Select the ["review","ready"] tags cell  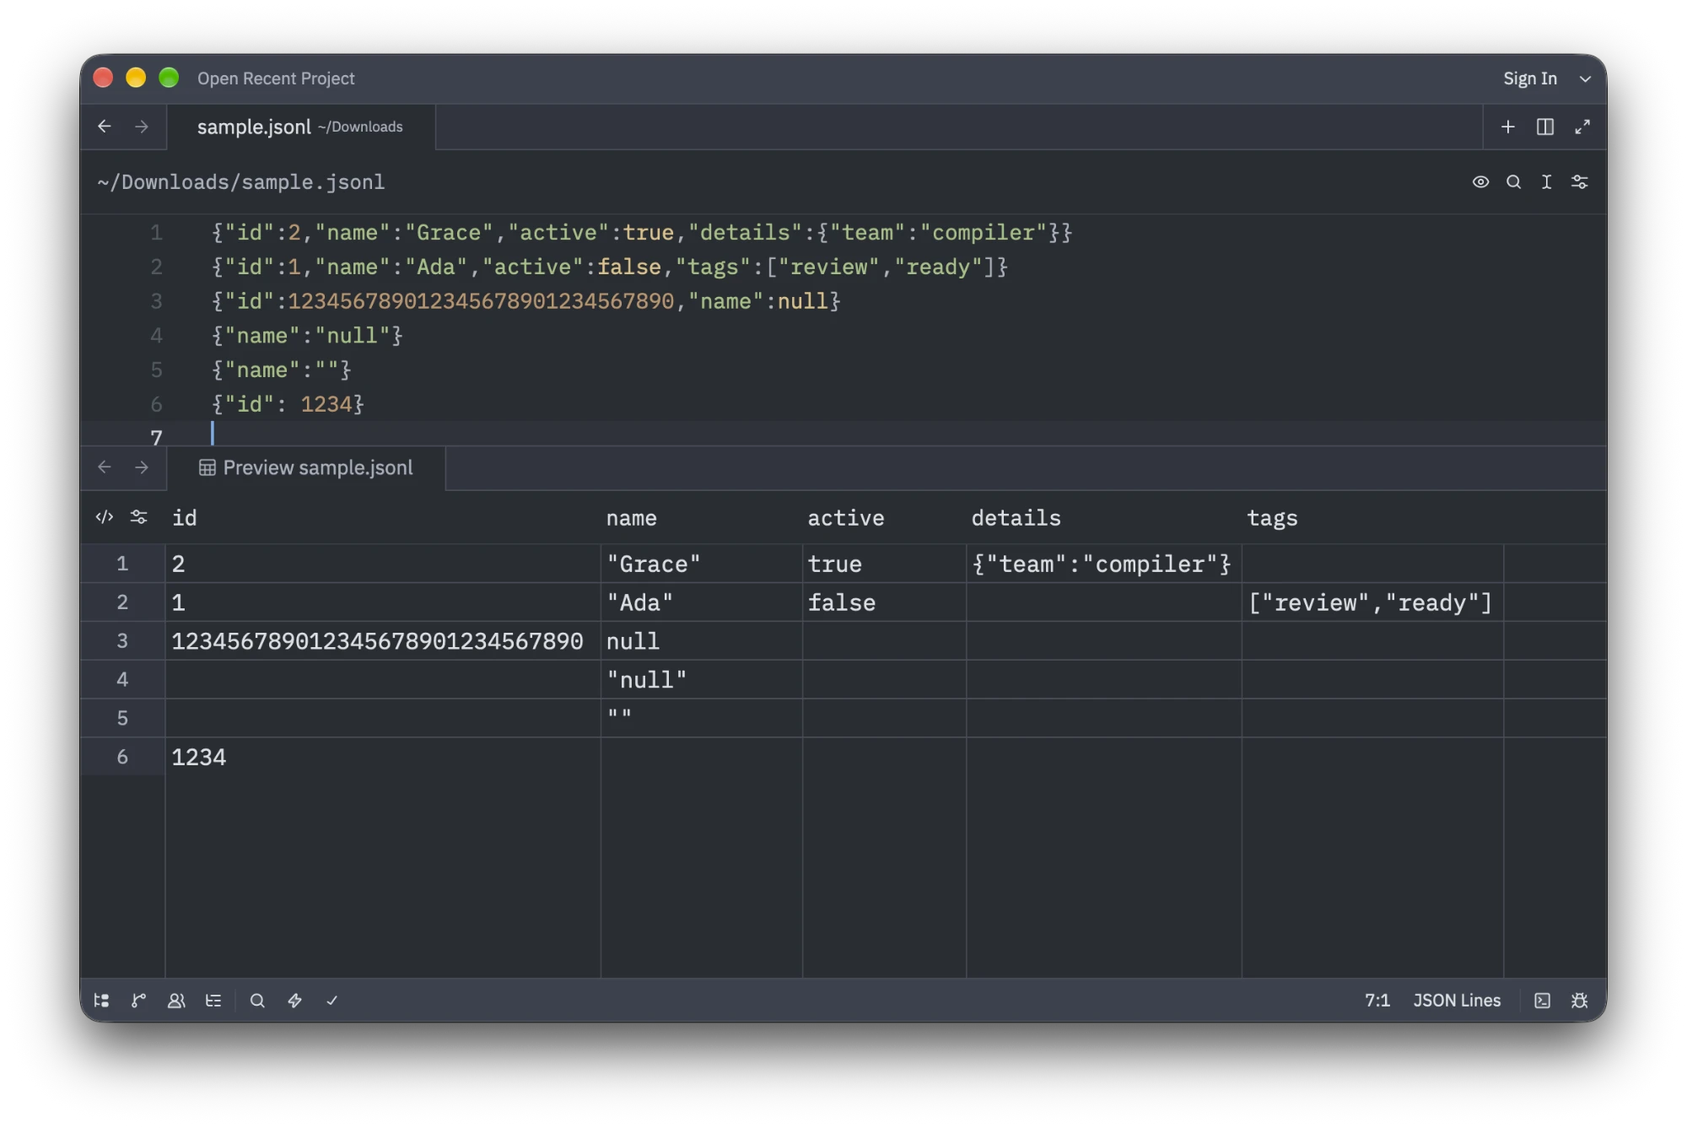tap(1372, 602)
